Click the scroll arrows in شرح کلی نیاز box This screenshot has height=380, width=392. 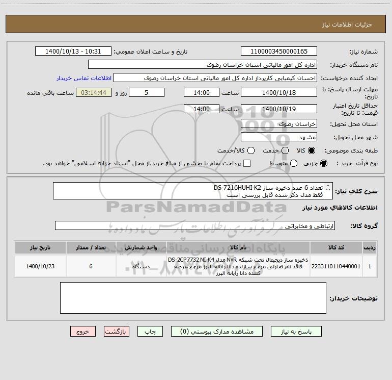coord(328,187)
